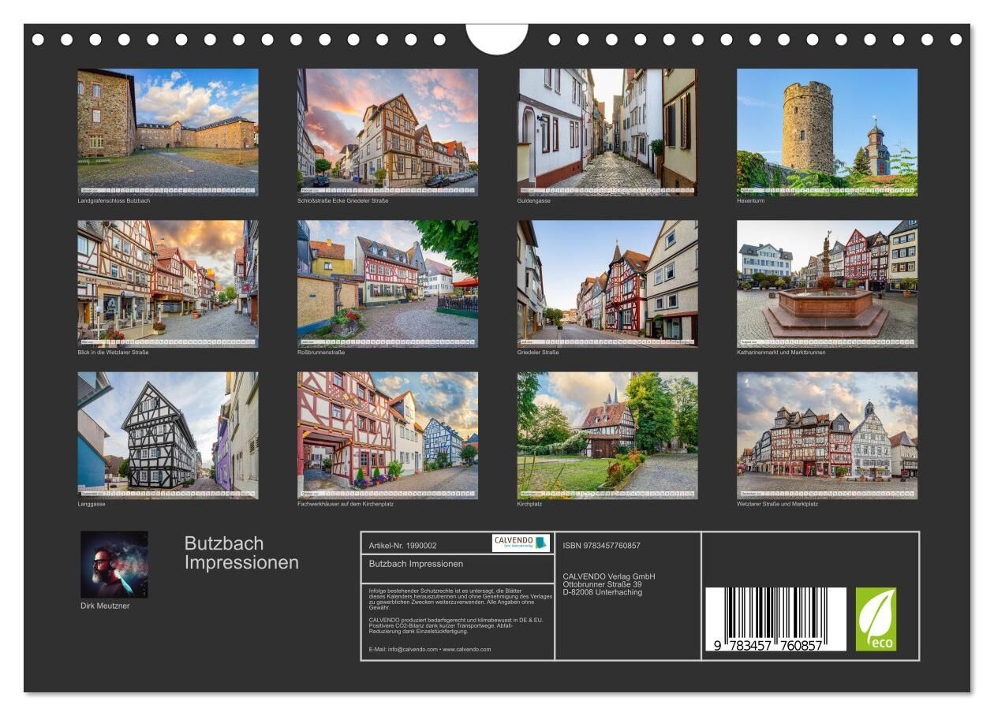Click the barcode image
This screenshot has height=716, width=994.
pos(775,619)
